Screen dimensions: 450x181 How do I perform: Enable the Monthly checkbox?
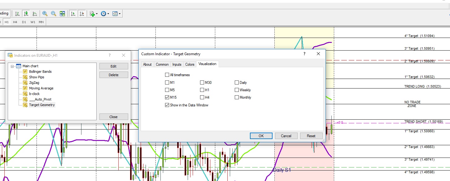coord(237,97)
